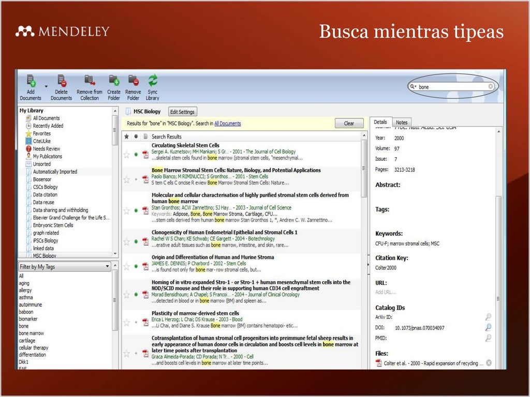Sort results by the read-status dot column
Screen dimensions: 530x397
tap(136, 136)
